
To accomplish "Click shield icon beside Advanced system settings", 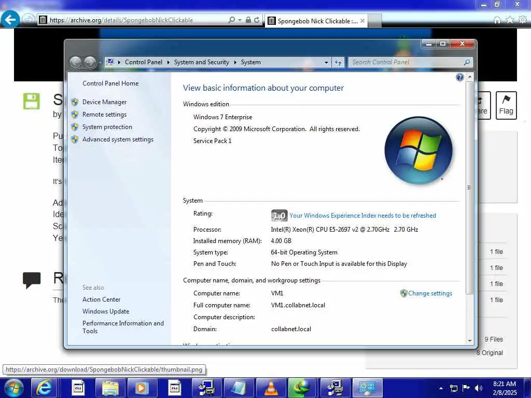I will click(x=75, y=140).
